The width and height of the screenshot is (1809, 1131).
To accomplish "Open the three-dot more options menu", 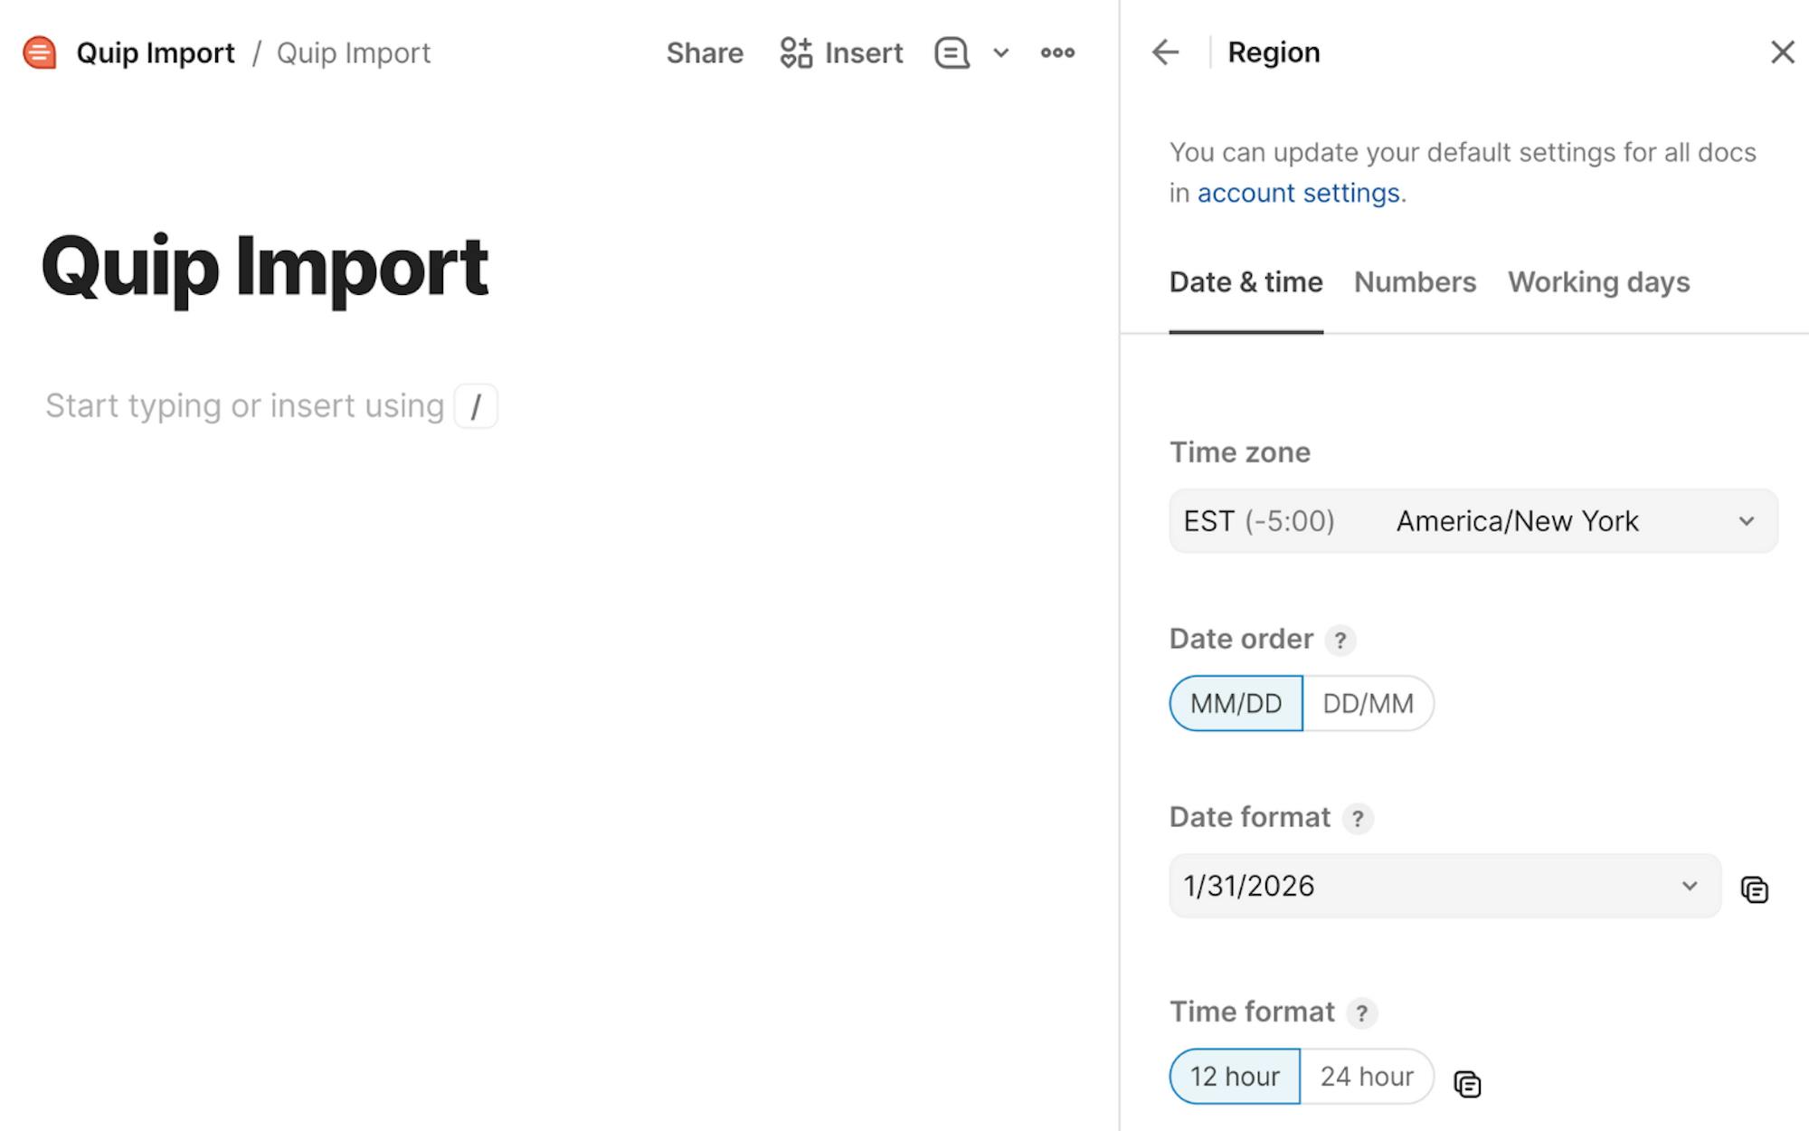I will tap(1057, 52).
